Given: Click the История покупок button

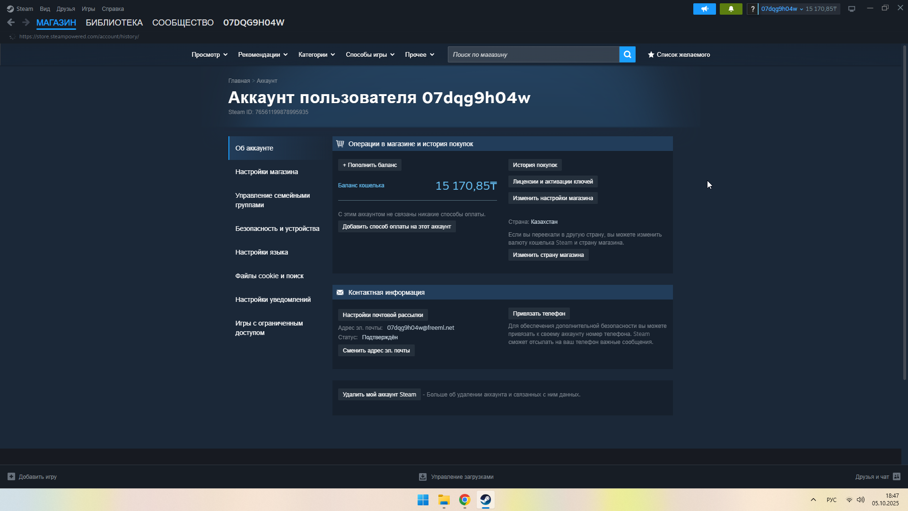Looking at the screenshot, I should coord(535,165).
